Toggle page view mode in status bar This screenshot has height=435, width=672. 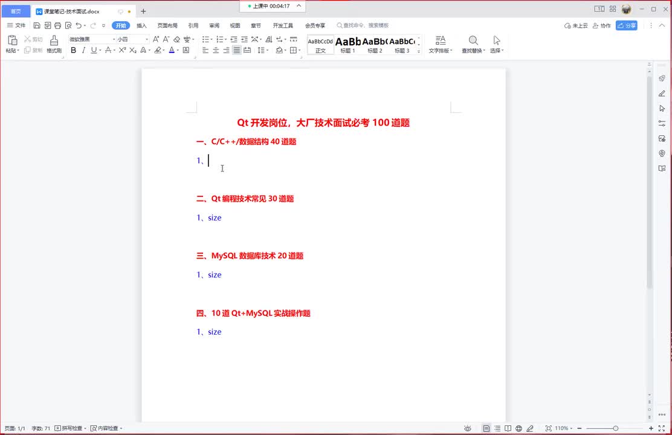[486, 428]
